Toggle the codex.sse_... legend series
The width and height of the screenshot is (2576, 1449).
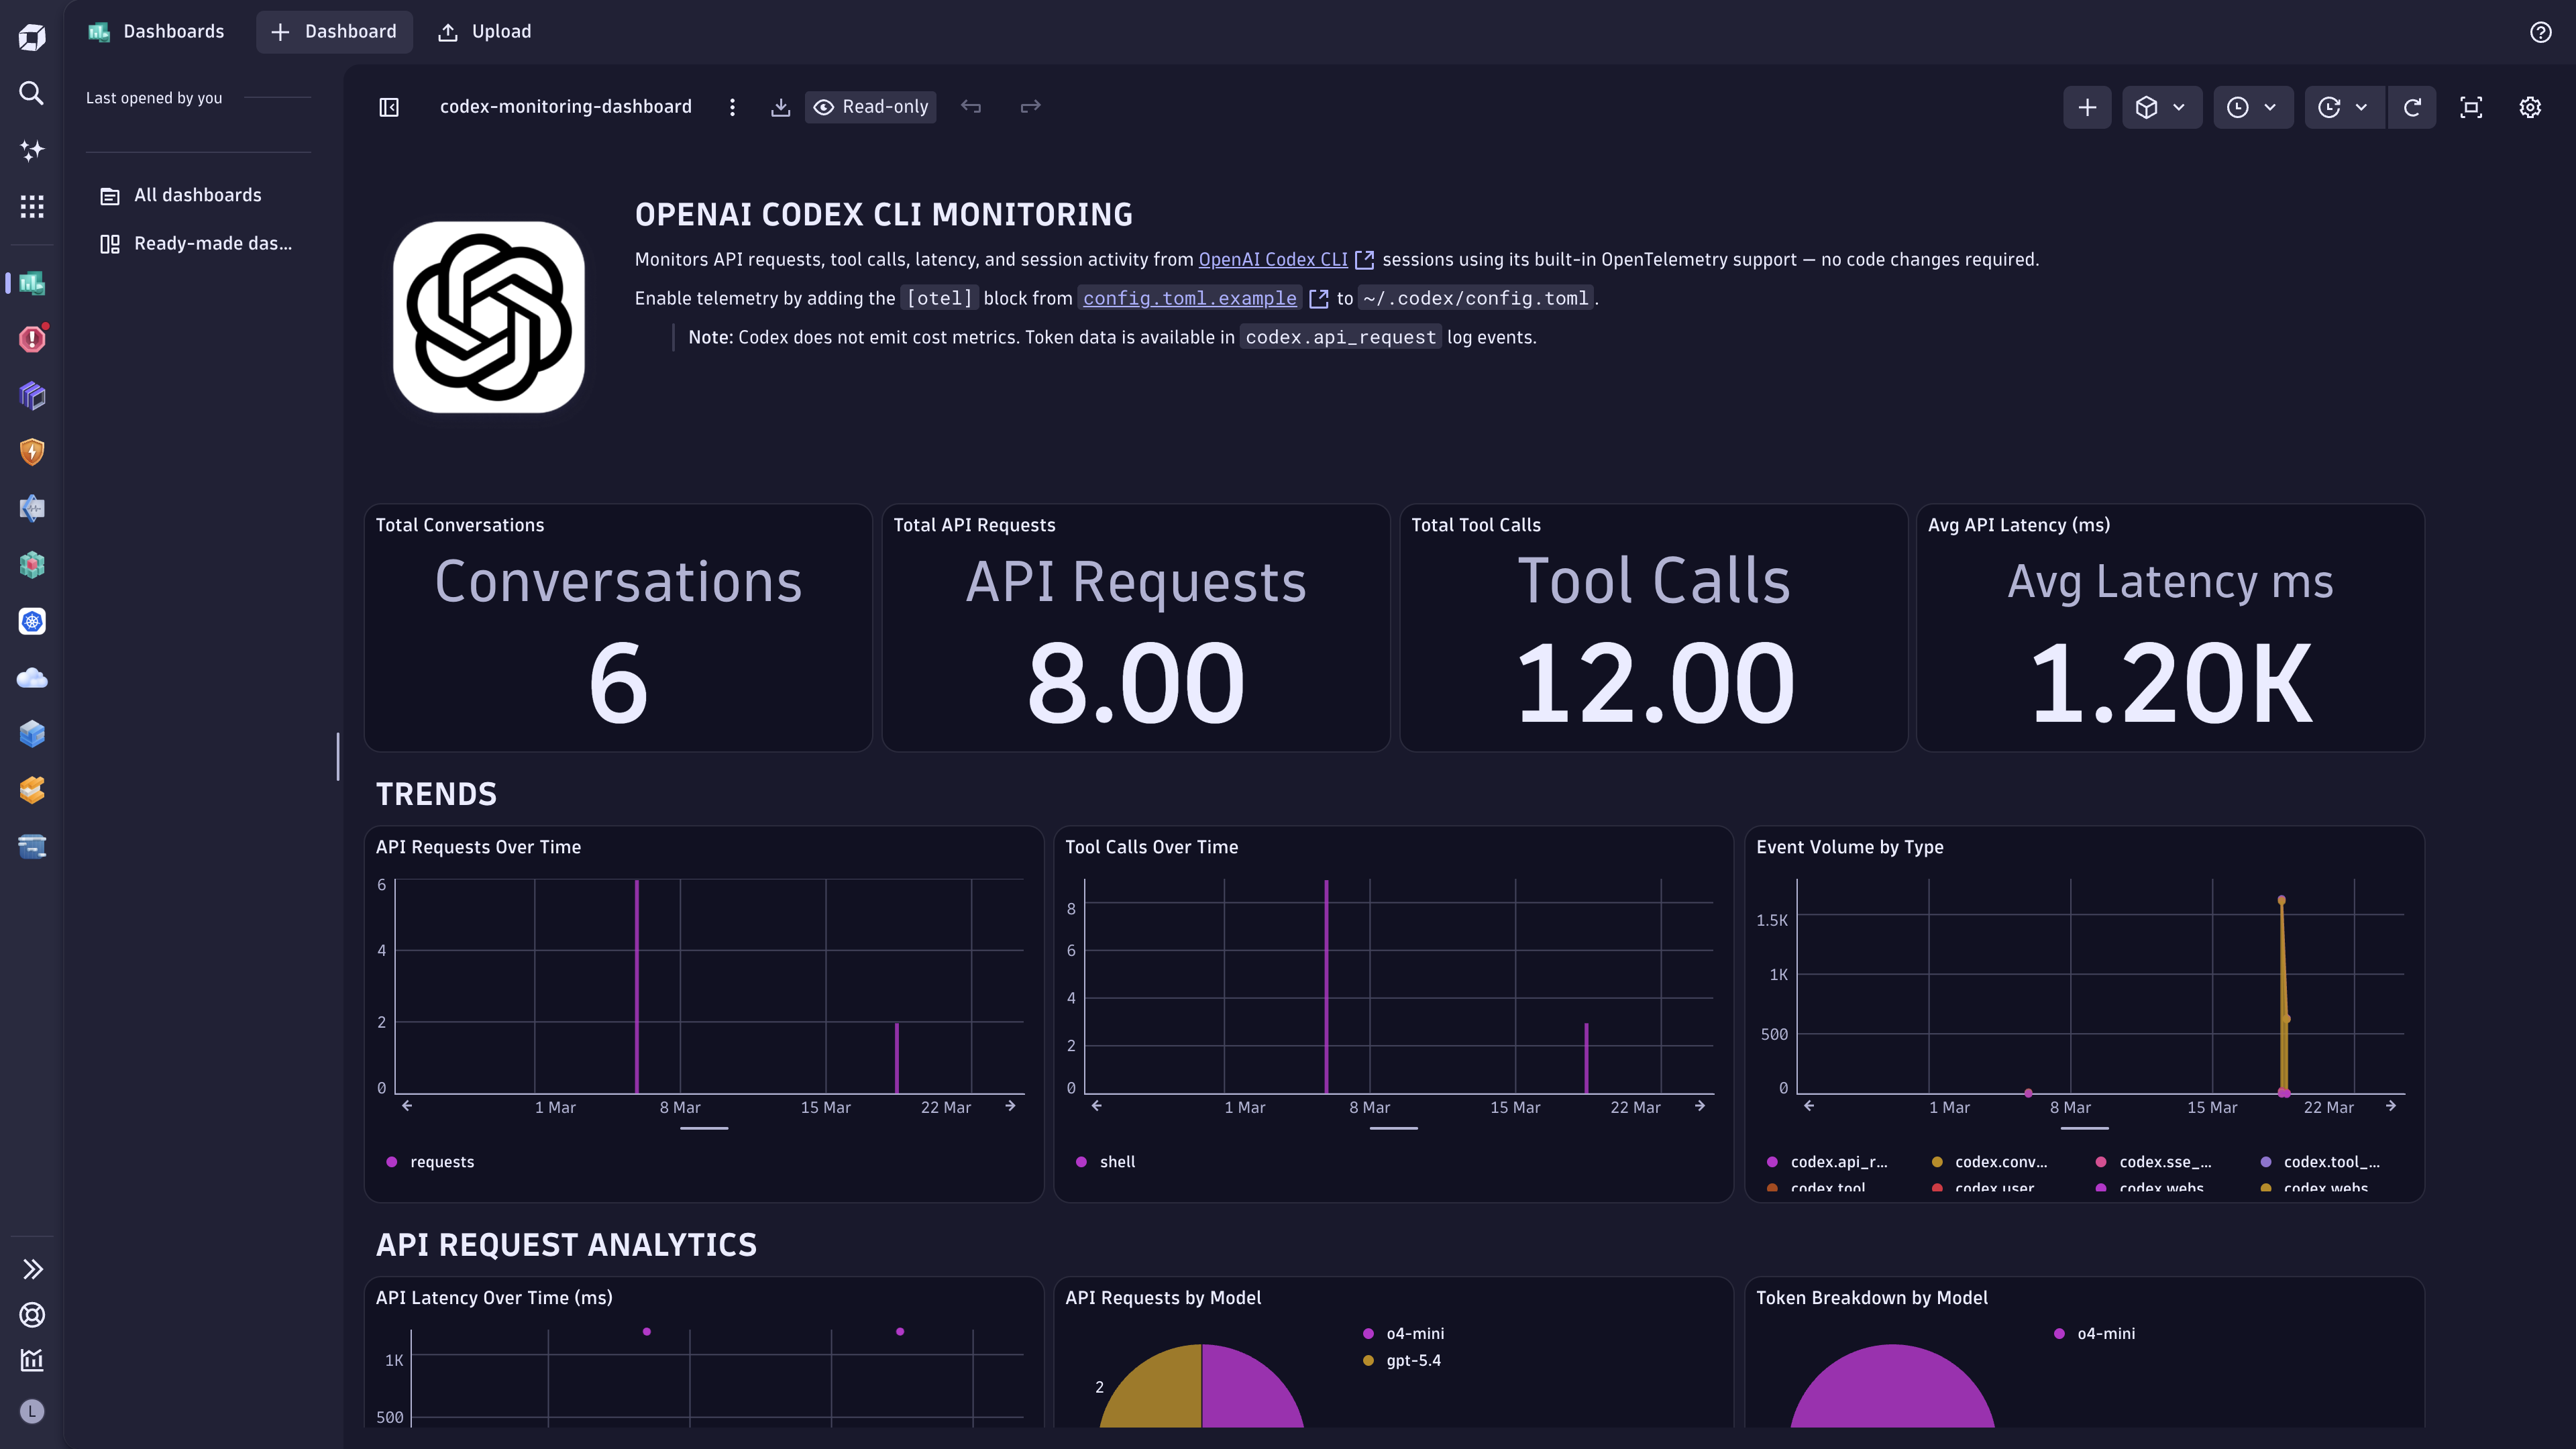(x=2153, y=1162)
